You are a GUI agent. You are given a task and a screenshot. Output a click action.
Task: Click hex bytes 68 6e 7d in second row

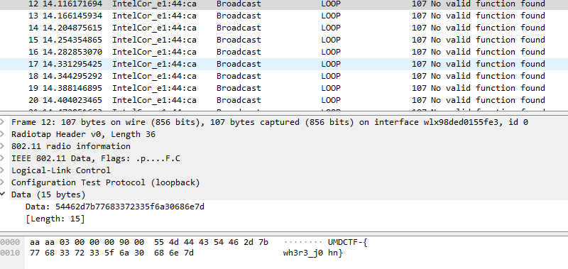click(174, 253)
